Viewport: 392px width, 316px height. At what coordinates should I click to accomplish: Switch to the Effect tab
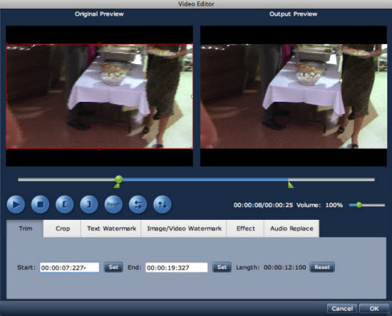(245, 228)
